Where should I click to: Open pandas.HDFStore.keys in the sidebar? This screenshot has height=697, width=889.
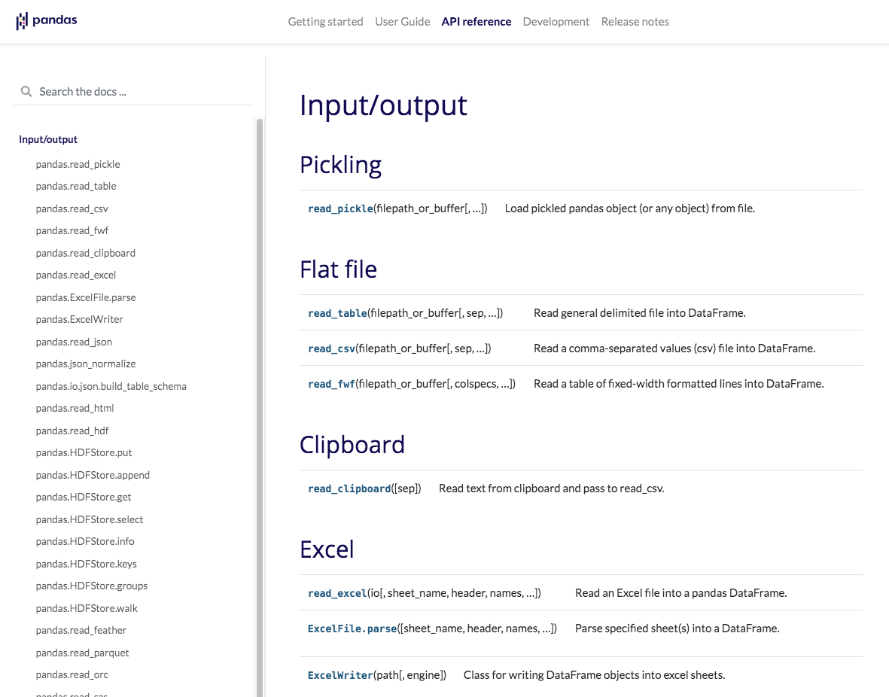[x=86, y=564]
